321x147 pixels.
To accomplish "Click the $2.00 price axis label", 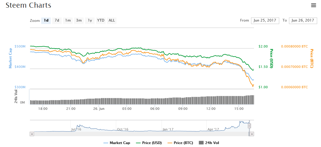I will point(263,46).
